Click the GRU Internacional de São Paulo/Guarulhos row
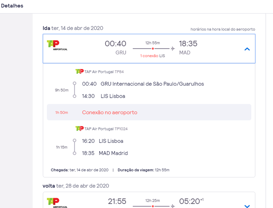This screenshot has width=273, height=208. point(143,84)
